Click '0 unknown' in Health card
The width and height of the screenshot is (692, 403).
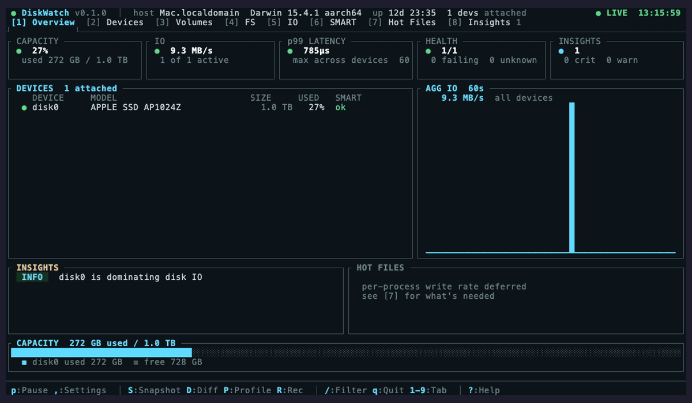[513, 60]
